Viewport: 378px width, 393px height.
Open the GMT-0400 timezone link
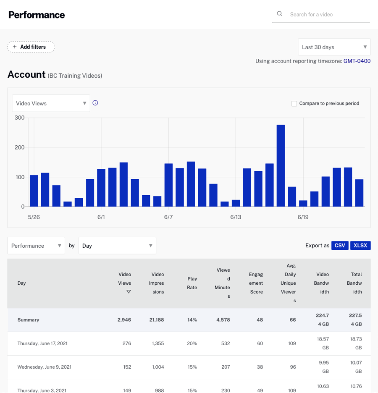click(357, 61)
